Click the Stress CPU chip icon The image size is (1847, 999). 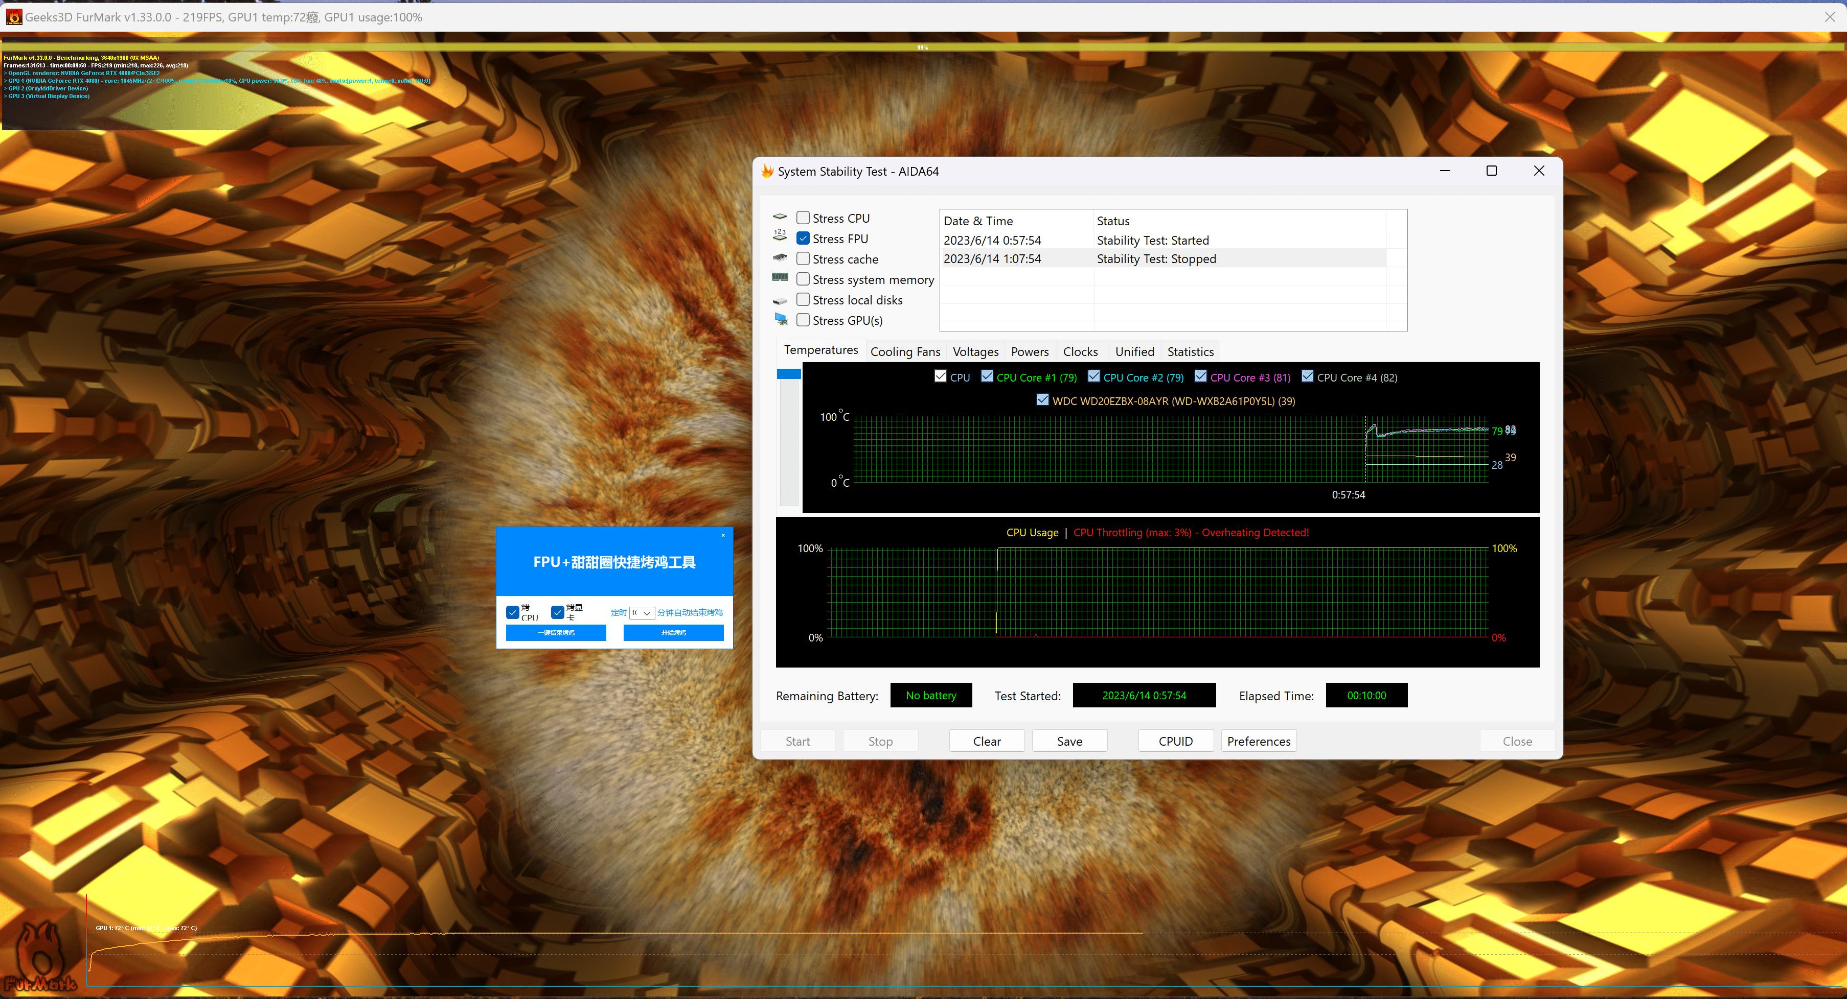pos(780,218)
